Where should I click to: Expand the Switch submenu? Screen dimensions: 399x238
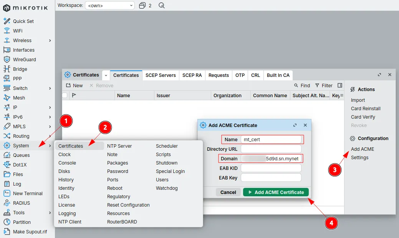point(50,88)
